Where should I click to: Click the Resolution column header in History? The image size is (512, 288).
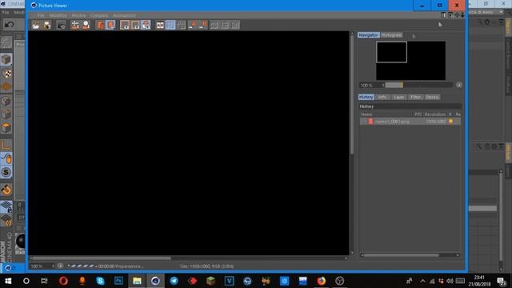coord(435,114)
